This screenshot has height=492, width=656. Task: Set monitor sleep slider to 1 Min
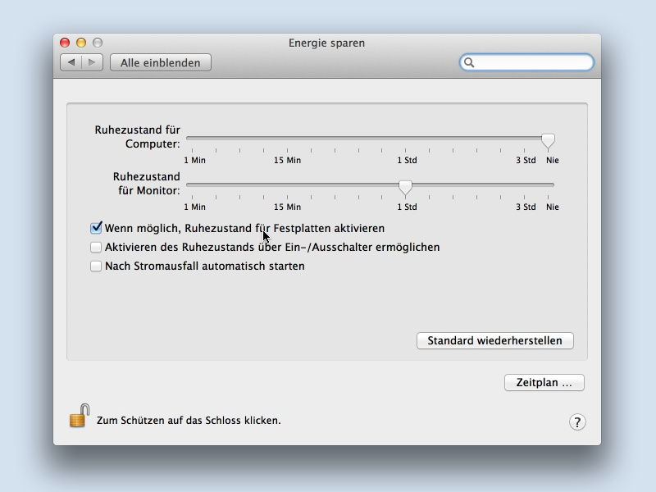point(193,184)
